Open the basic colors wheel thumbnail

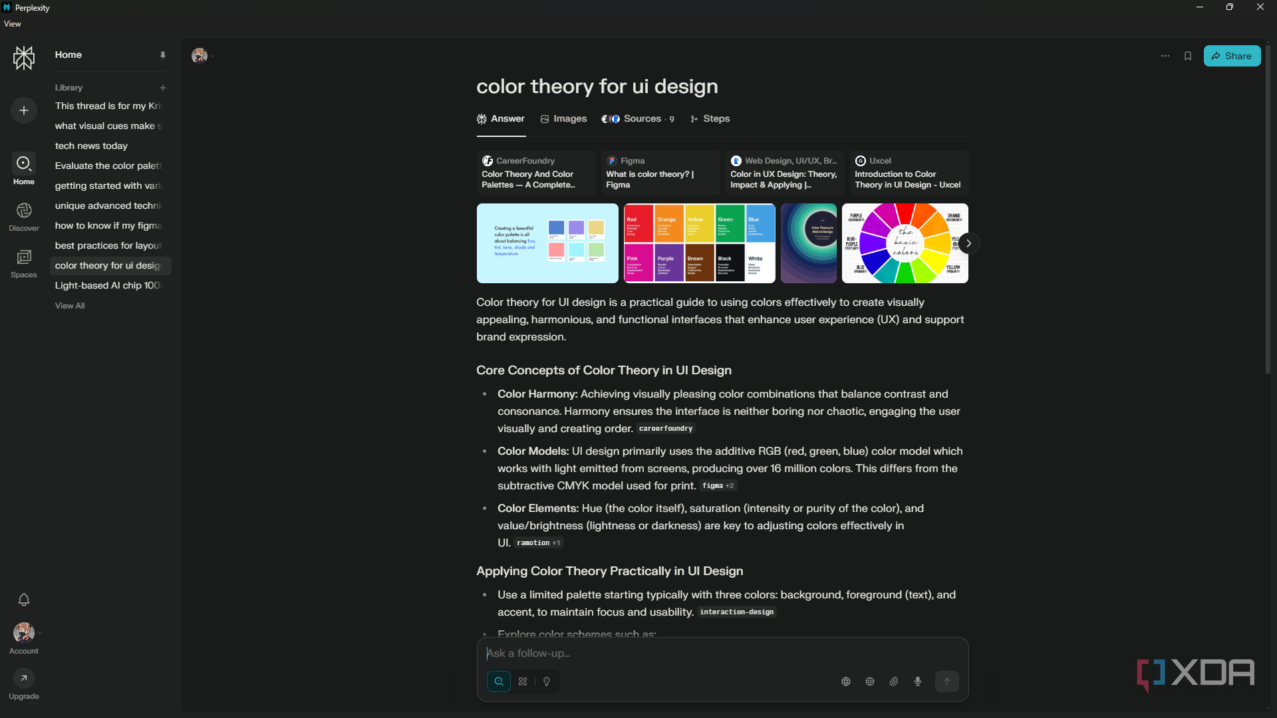904,243
